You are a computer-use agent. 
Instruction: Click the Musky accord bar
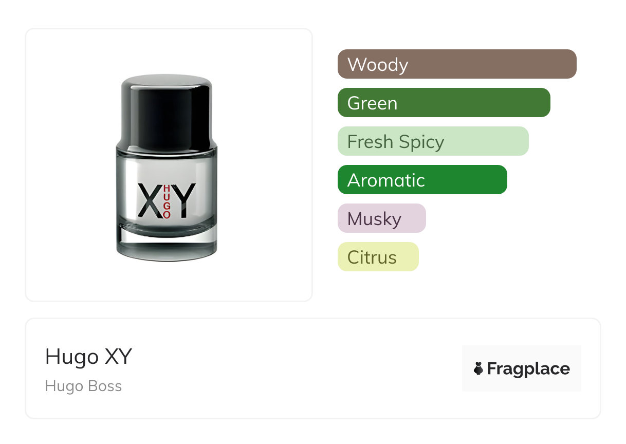coord(382,218)
